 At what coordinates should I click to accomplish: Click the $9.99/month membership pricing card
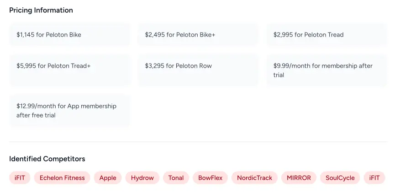click(x=327, y=70)
